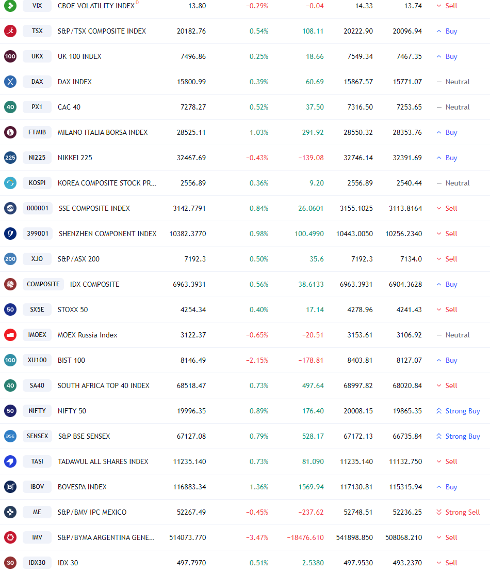The width and height of the screenshot is (490, 571).
Task: Click the Neutral rating for DAX
Action: pos(453,82)
